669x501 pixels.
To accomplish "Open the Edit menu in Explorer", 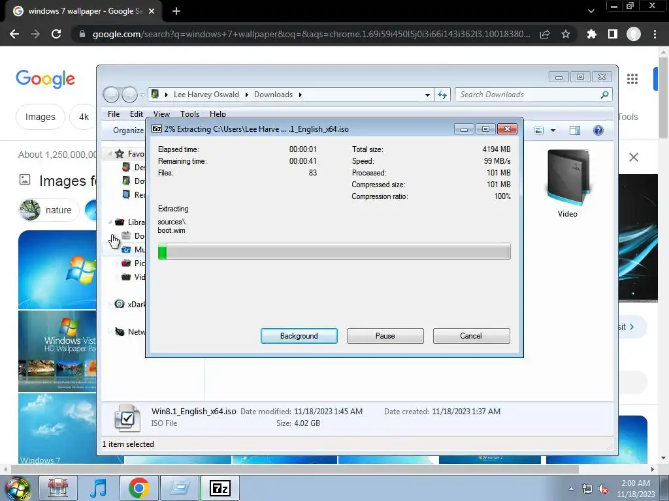I will point(137,114).
